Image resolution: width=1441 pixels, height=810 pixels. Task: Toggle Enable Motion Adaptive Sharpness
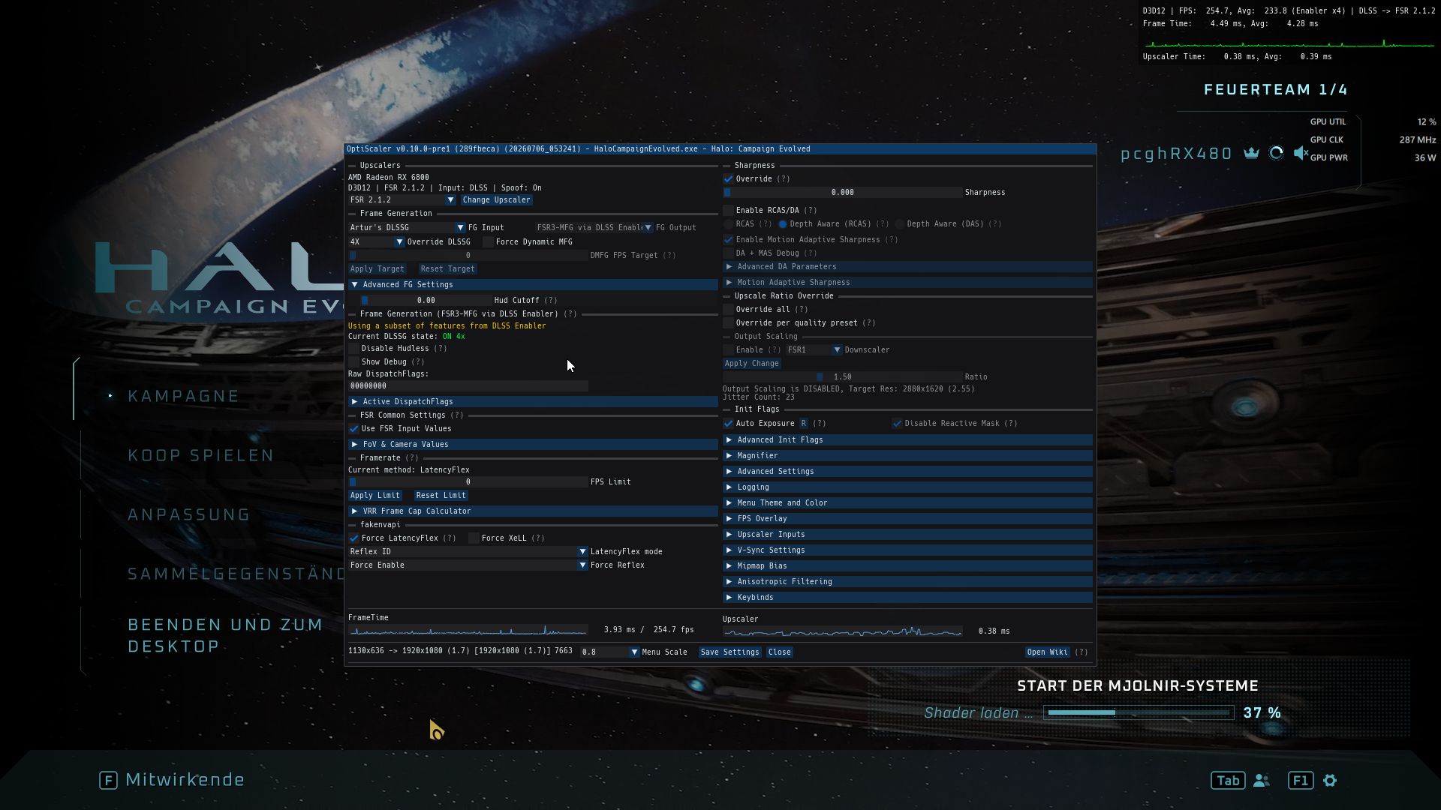click(728, 240)
